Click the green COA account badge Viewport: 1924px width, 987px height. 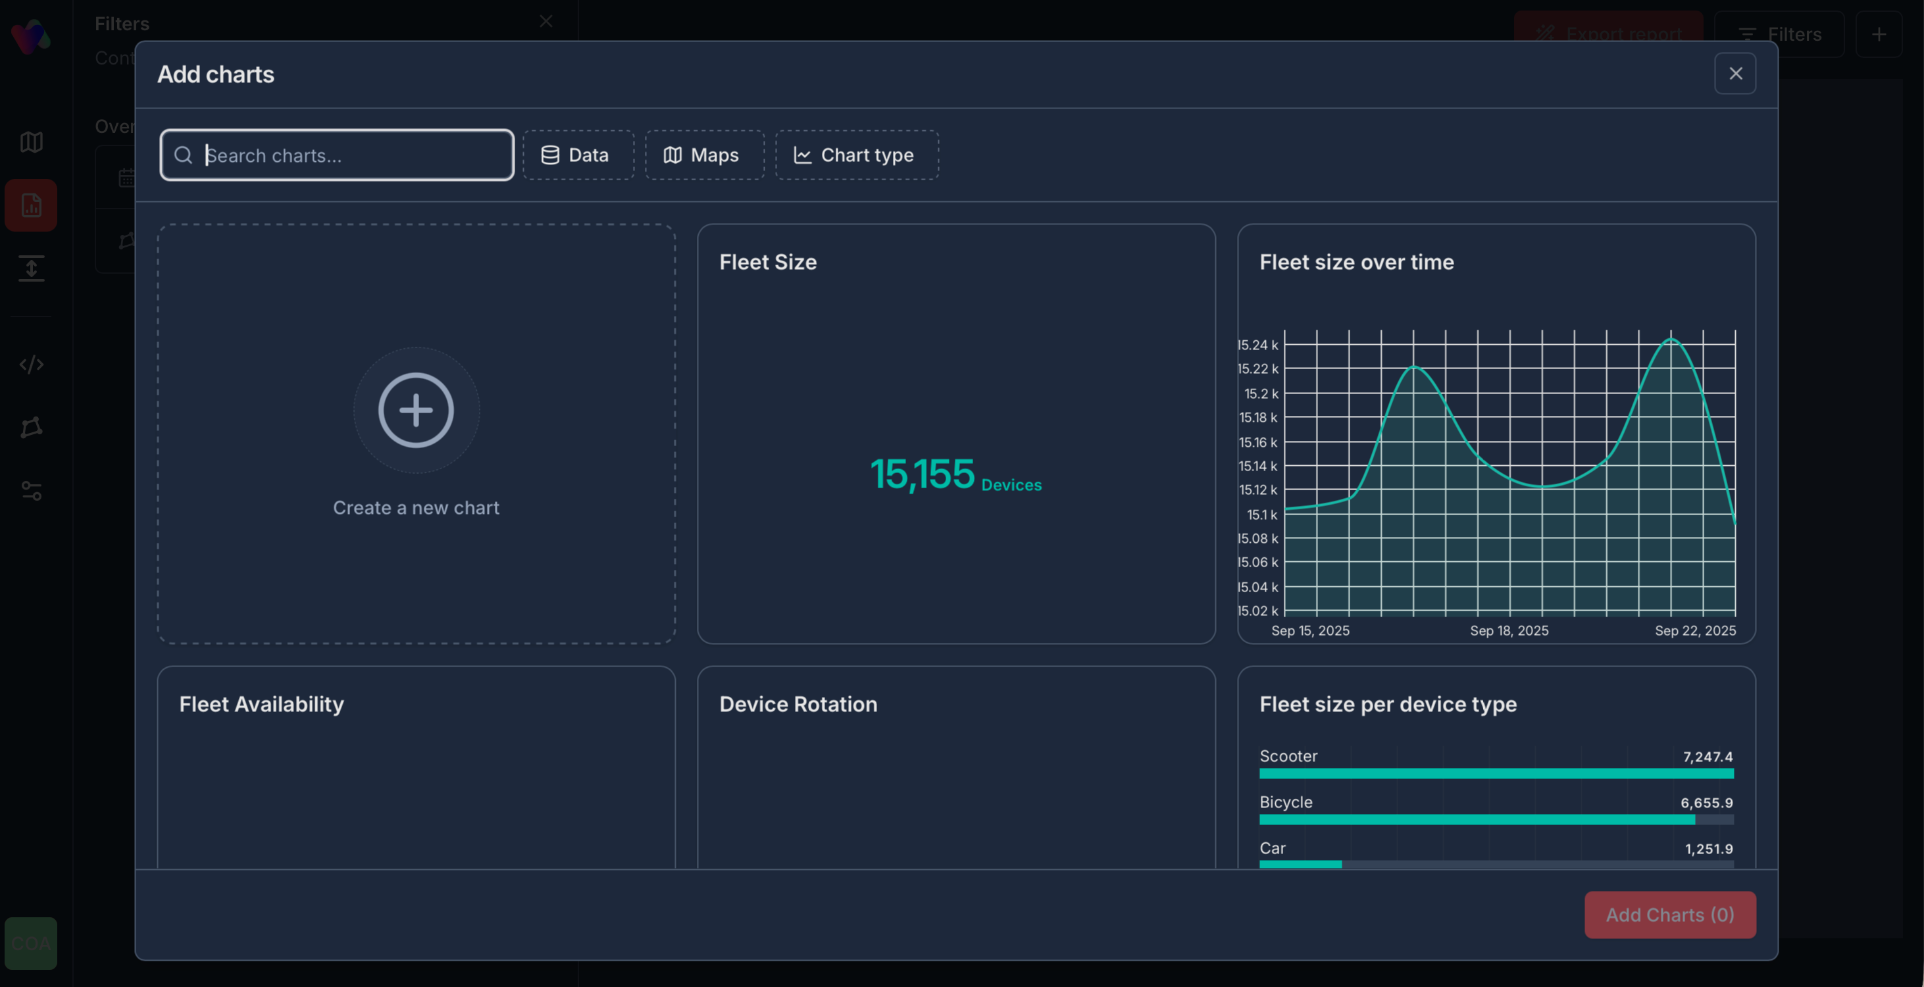pos(31,943)
